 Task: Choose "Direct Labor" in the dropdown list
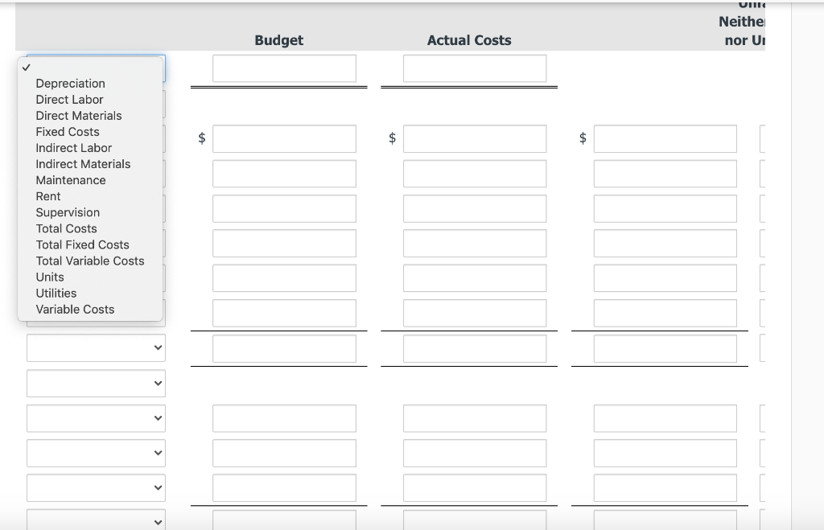click(69, 99)
